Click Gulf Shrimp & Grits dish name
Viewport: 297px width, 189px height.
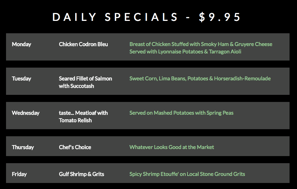82,174
